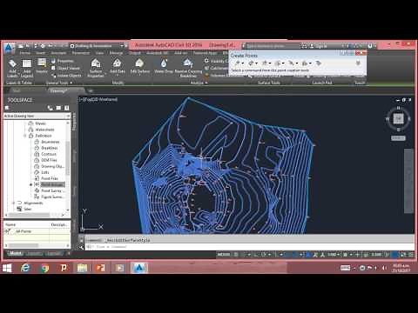Open the View ribbon tab
Image resolution: width=418 pixels, height=313 pixels.
pyautogui.click(x=99, y=53)
